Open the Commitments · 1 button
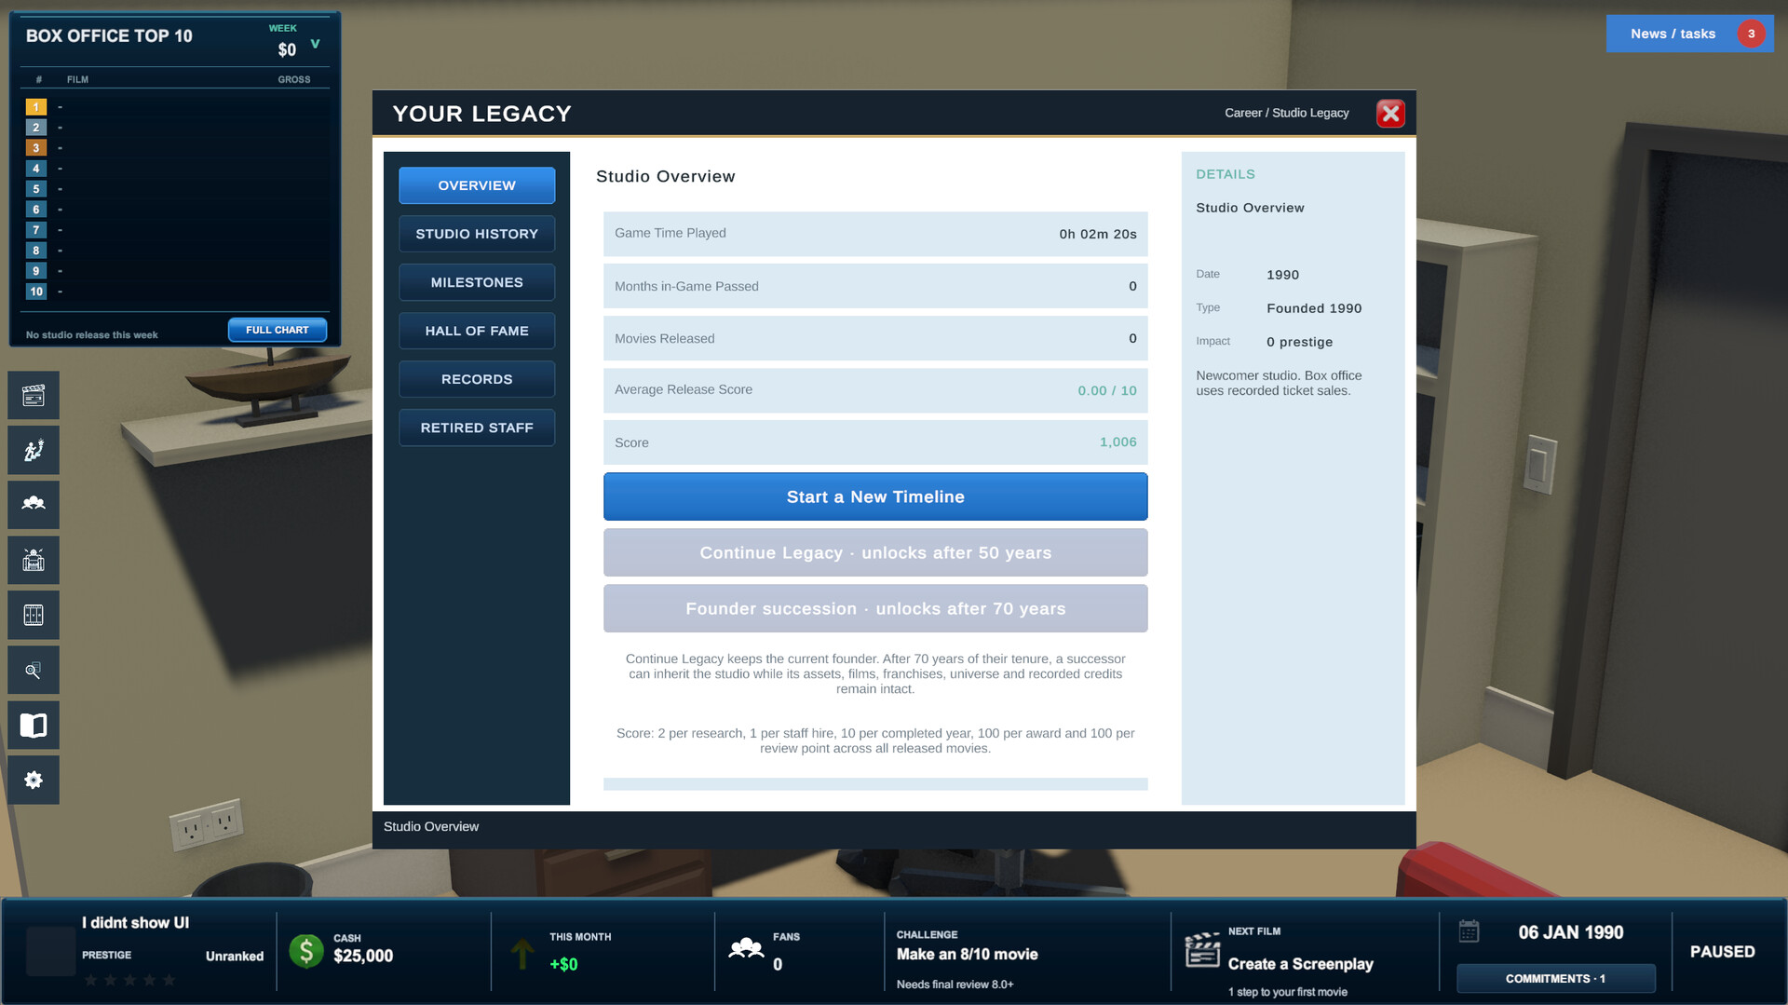 pos(1555,978)
